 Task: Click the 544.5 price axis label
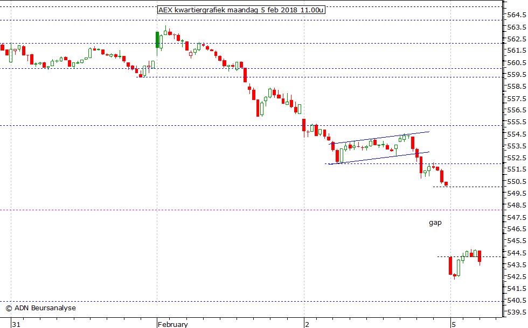click(x=517, y=253)
